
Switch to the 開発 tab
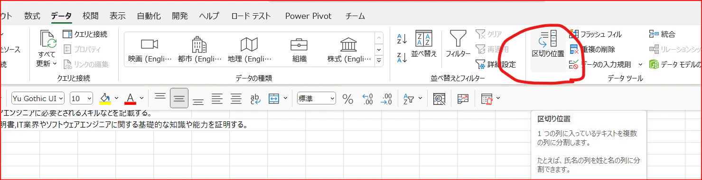tap(180, 16)
